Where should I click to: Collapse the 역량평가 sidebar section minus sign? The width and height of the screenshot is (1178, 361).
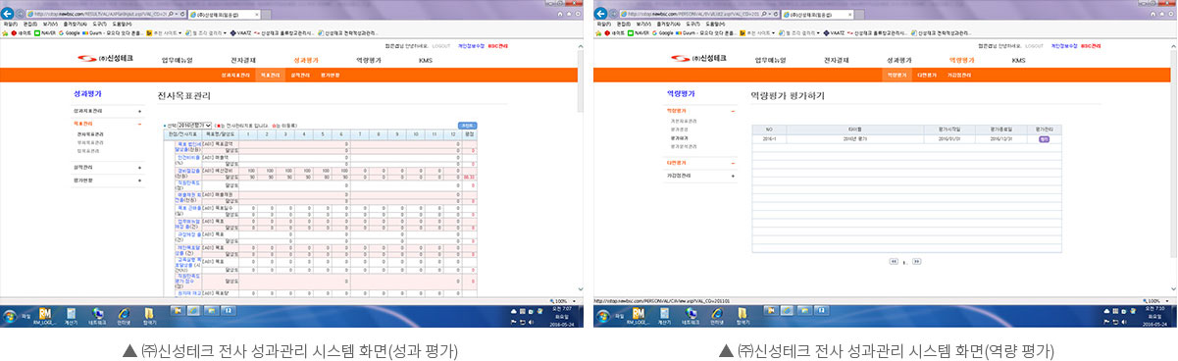(x=734, y=110)
